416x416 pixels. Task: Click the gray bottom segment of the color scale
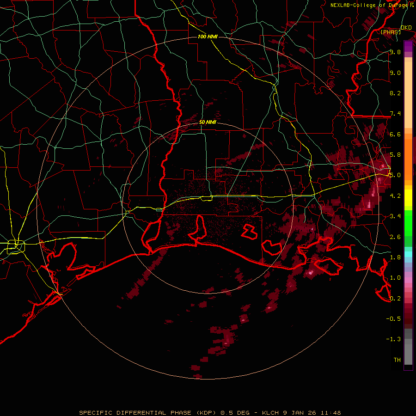point(408,354)
